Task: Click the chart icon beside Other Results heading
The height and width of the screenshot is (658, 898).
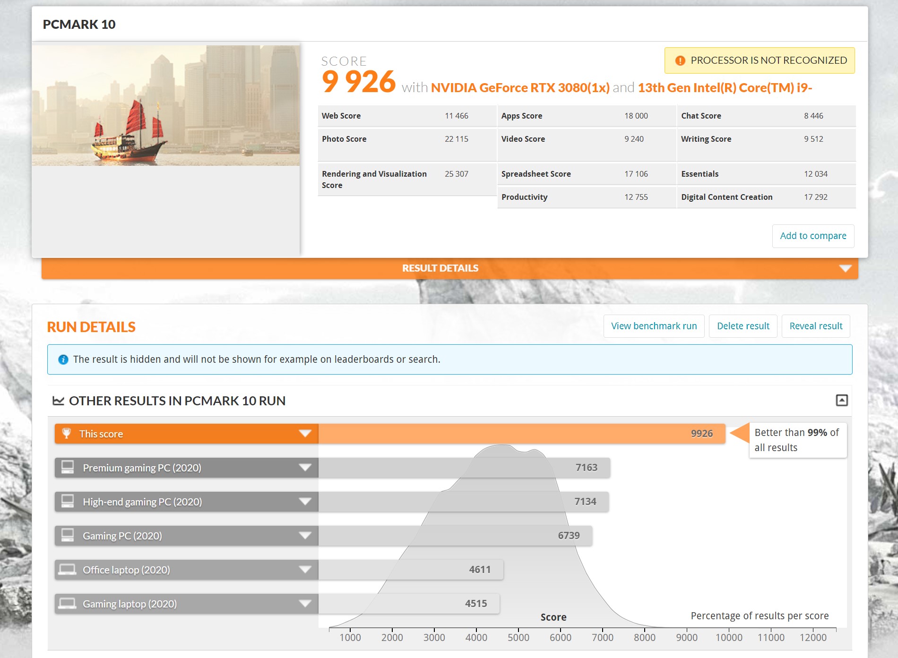Action: coord(58,401)
